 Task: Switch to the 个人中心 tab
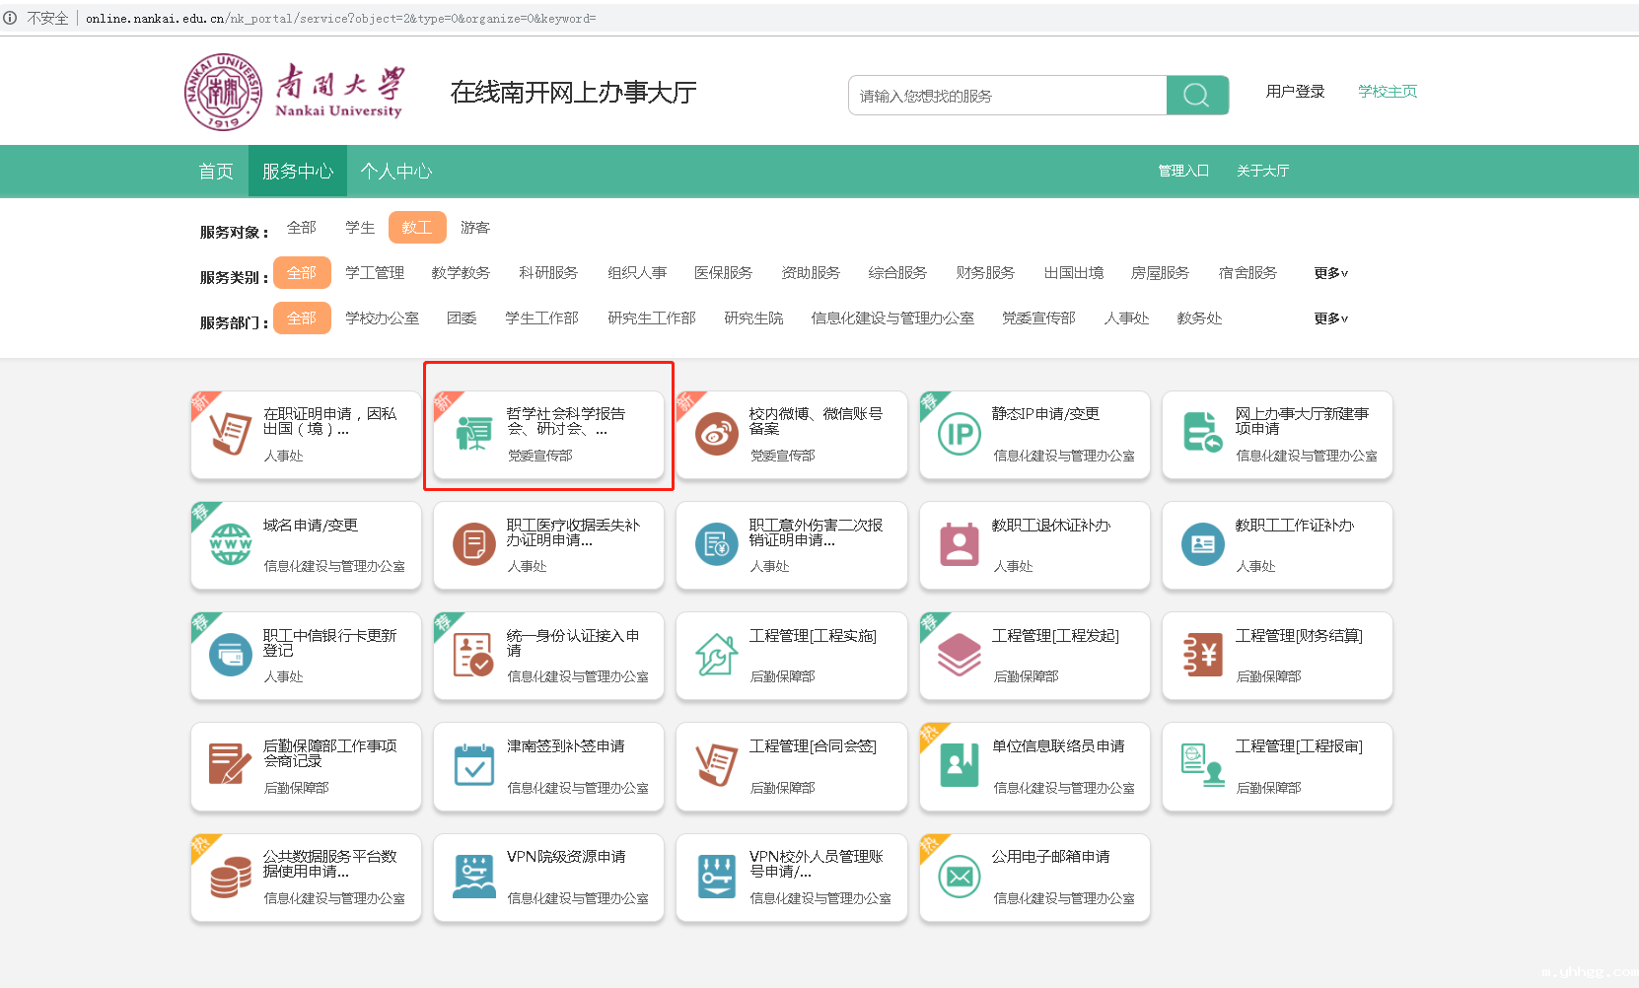(x=395, y=171)
